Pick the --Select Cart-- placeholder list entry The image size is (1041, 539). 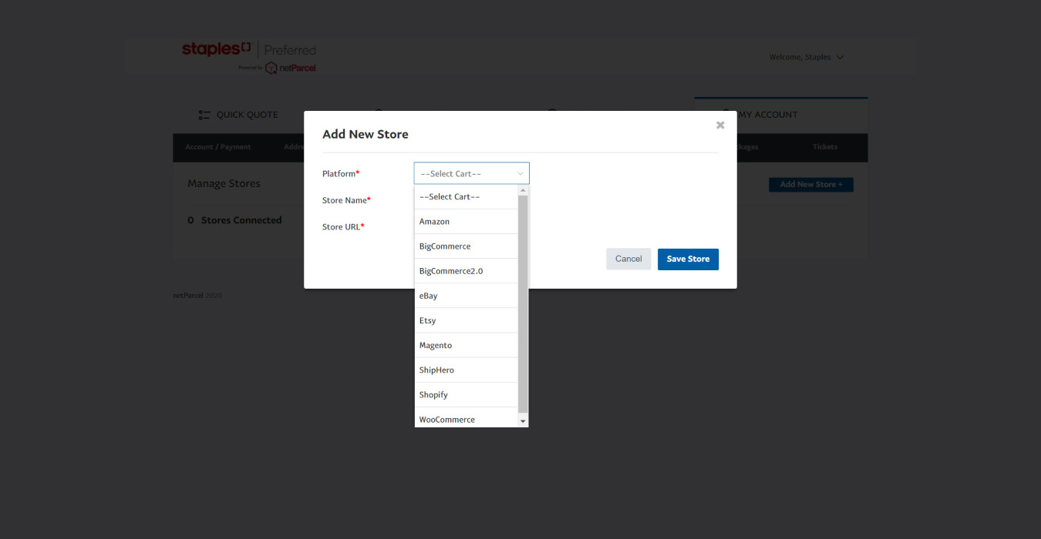pos(466,197)
